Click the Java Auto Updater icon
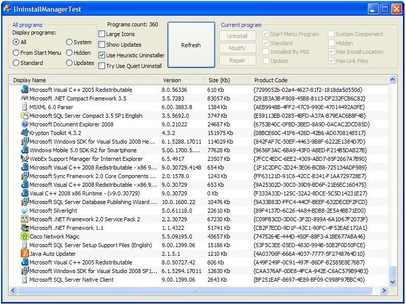The image size is (406, 304). (x=24, y=254)
